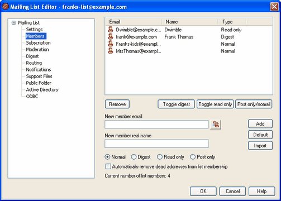Select the Read only radio button
The image size is (281, 201).
tap(160, 157)
